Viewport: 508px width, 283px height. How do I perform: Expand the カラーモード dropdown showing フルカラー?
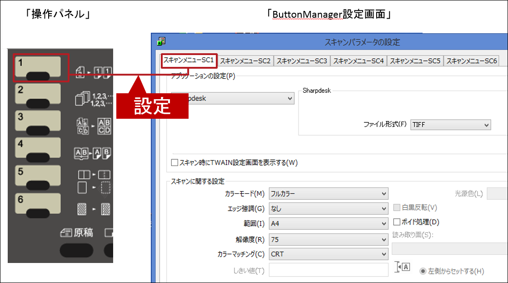pos(329,194)
